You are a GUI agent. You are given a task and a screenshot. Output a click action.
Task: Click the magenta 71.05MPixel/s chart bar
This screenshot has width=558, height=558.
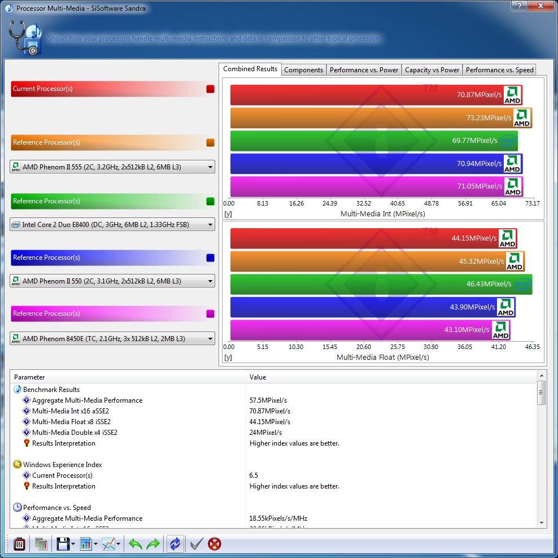click(x=377, y=186)
